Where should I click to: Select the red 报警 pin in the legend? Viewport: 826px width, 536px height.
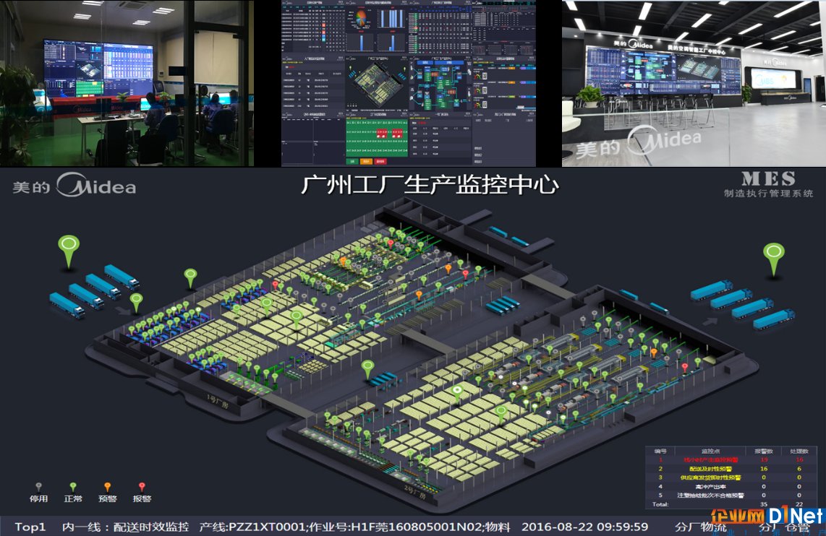142,487
